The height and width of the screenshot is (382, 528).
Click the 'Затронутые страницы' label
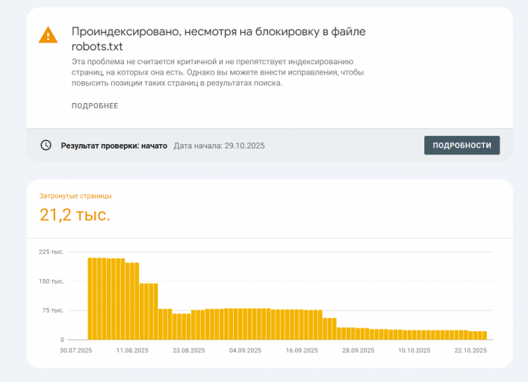(x=75, y=195)
